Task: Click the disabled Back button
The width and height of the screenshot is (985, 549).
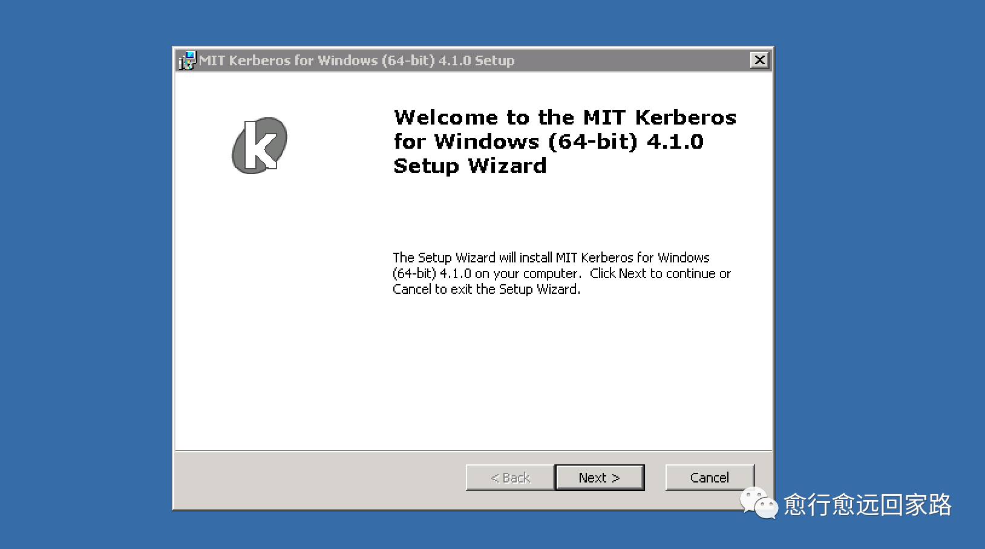Action: pos(510,478)
